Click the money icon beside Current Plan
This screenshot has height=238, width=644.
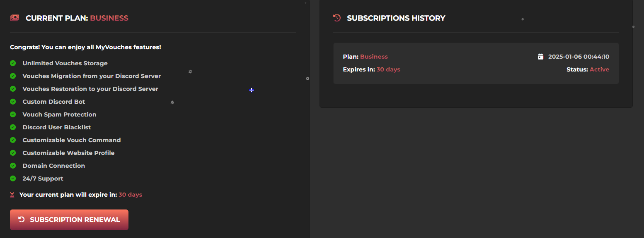tap(15, 18)
